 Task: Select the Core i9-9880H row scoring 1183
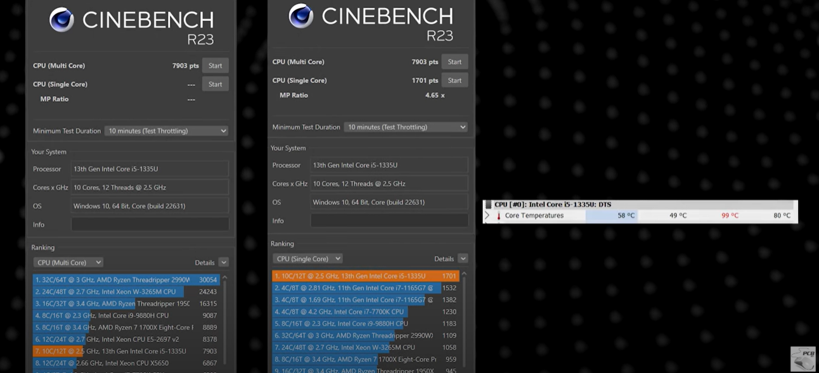click(x=365, y=324)
